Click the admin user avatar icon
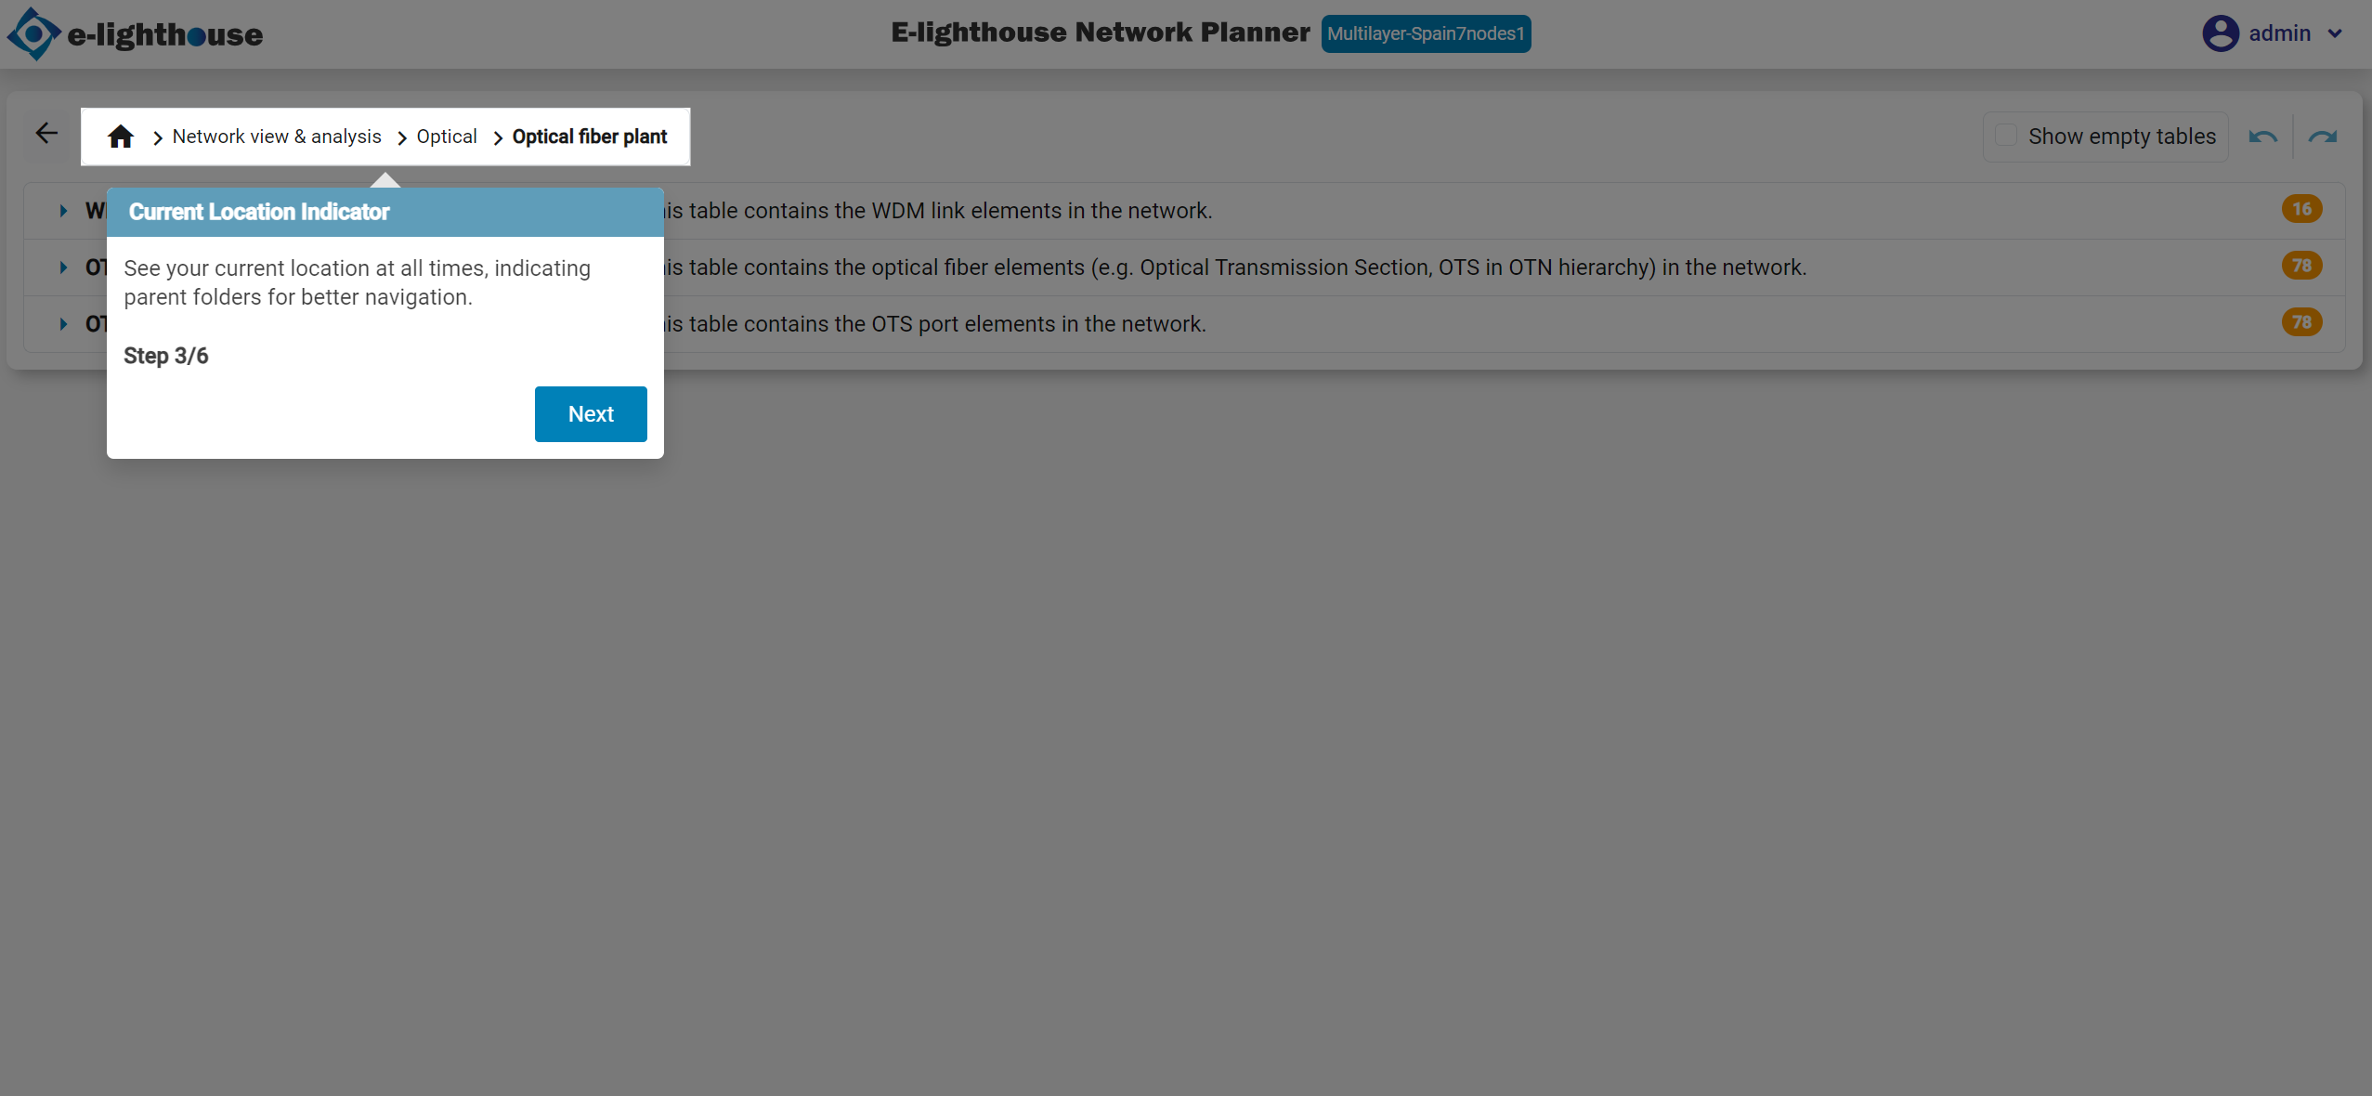Viewport: 2372px width, 1096px height. (2220, 33)
